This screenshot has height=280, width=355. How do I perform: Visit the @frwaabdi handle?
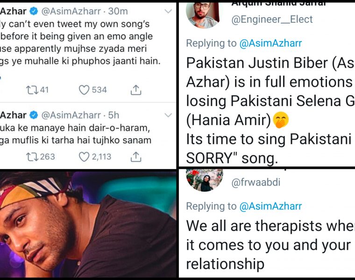pos(256,182)
